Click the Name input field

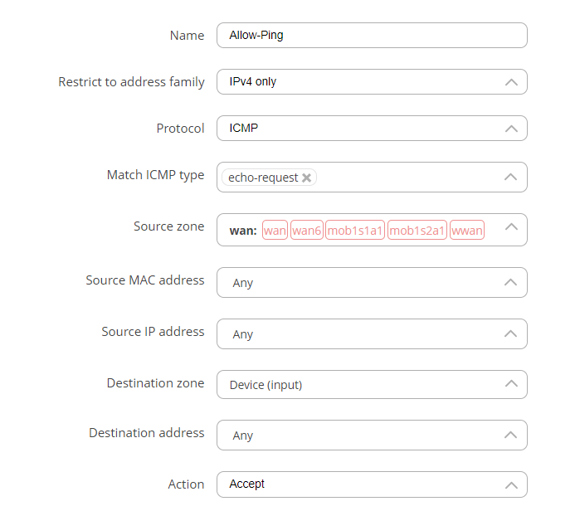(372, 36)
